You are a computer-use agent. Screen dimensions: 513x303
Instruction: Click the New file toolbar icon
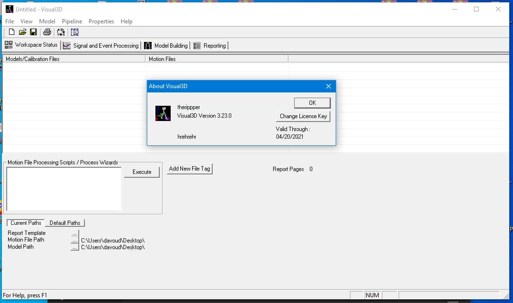(x=11, y=32)
